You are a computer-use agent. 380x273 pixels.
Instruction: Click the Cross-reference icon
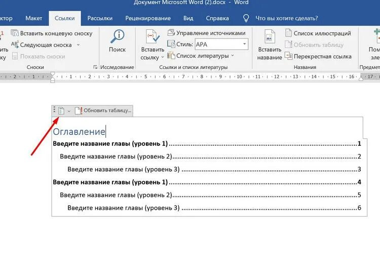point(288,56)
